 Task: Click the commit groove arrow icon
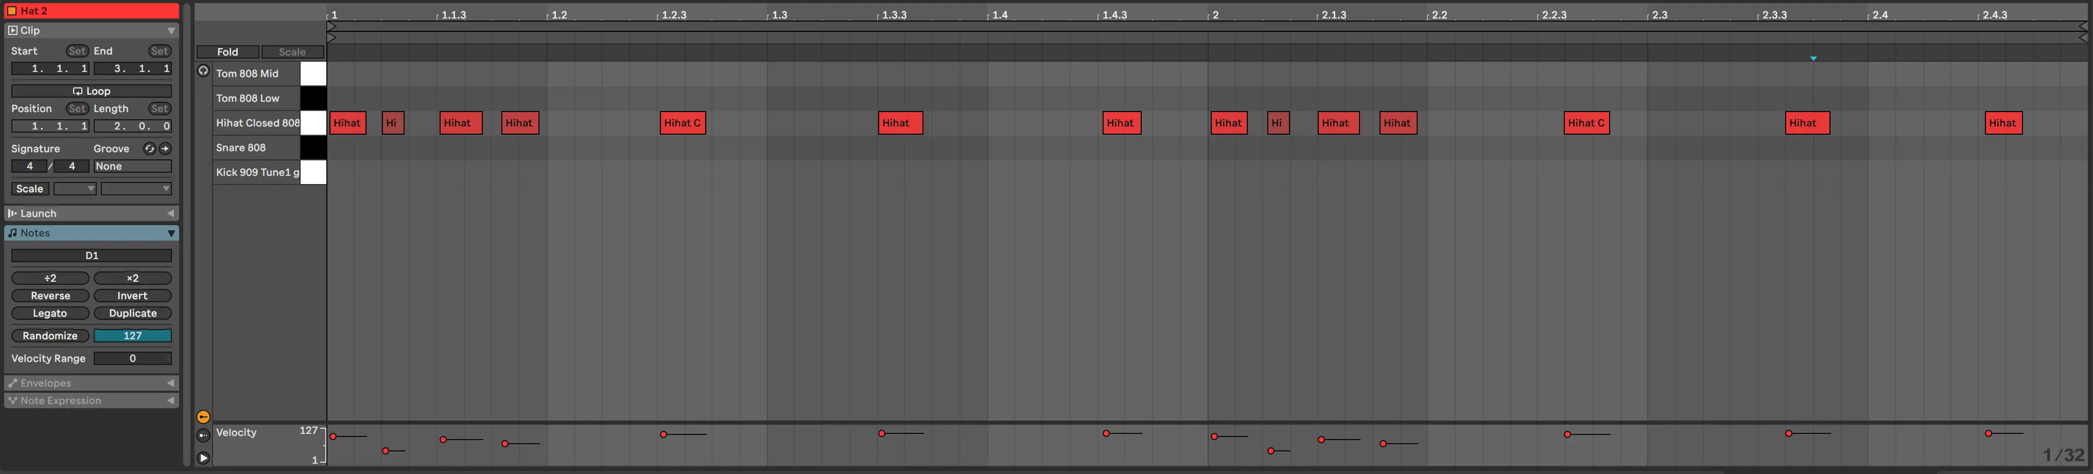(x=165, y=149)
